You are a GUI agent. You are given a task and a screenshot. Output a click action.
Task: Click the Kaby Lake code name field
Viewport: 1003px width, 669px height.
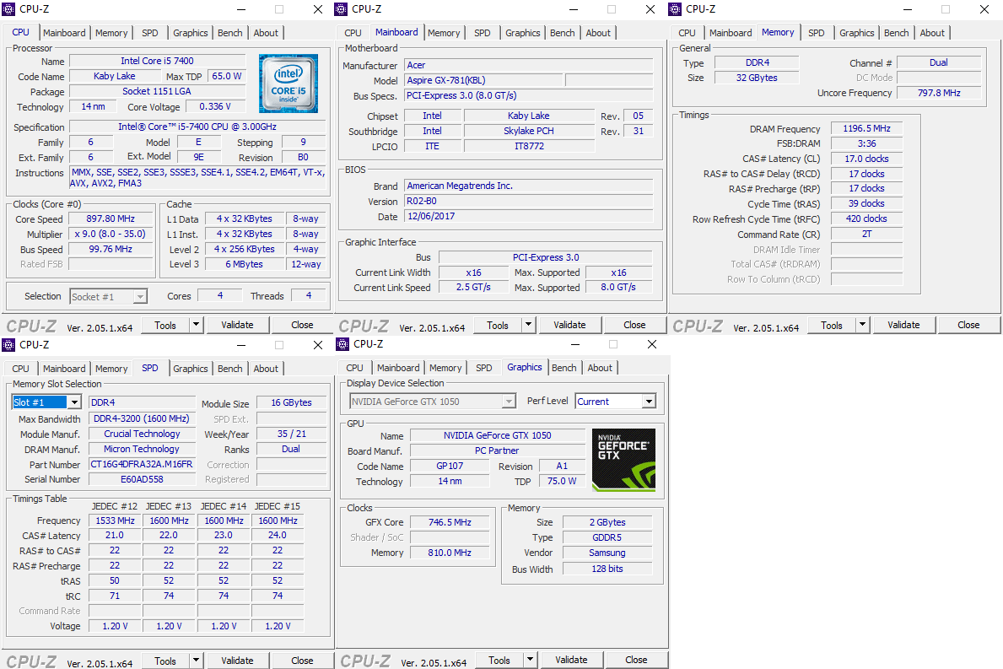[114, 76]
